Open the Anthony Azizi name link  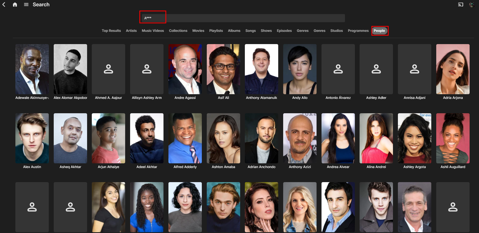300,167
